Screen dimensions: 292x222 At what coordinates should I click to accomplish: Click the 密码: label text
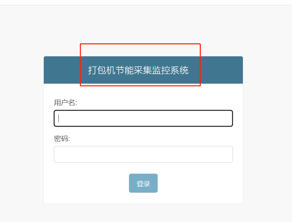click(62, 139)
